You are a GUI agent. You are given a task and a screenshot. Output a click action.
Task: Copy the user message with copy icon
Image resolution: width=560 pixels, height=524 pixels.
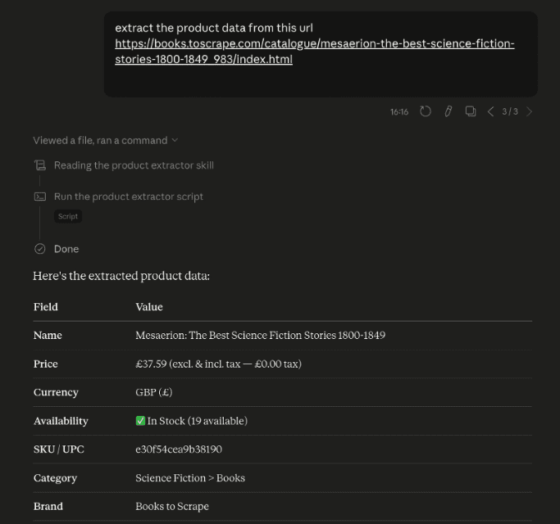[471, 111]
